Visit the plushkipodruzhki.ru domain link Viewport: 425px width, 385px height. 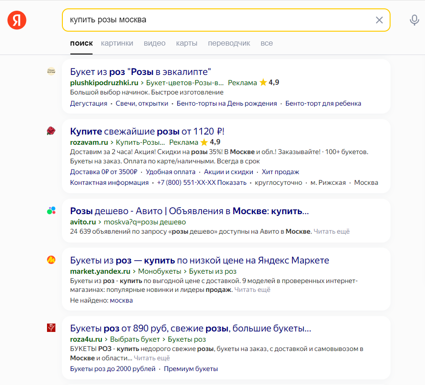pos(104,83)
